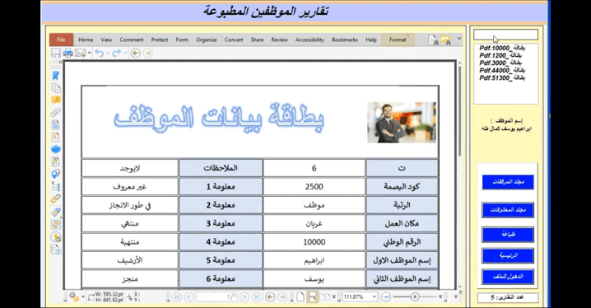The image size is (591, 308).
Task: Click the Print icon in the toolbar
Action: click(68, 54)
